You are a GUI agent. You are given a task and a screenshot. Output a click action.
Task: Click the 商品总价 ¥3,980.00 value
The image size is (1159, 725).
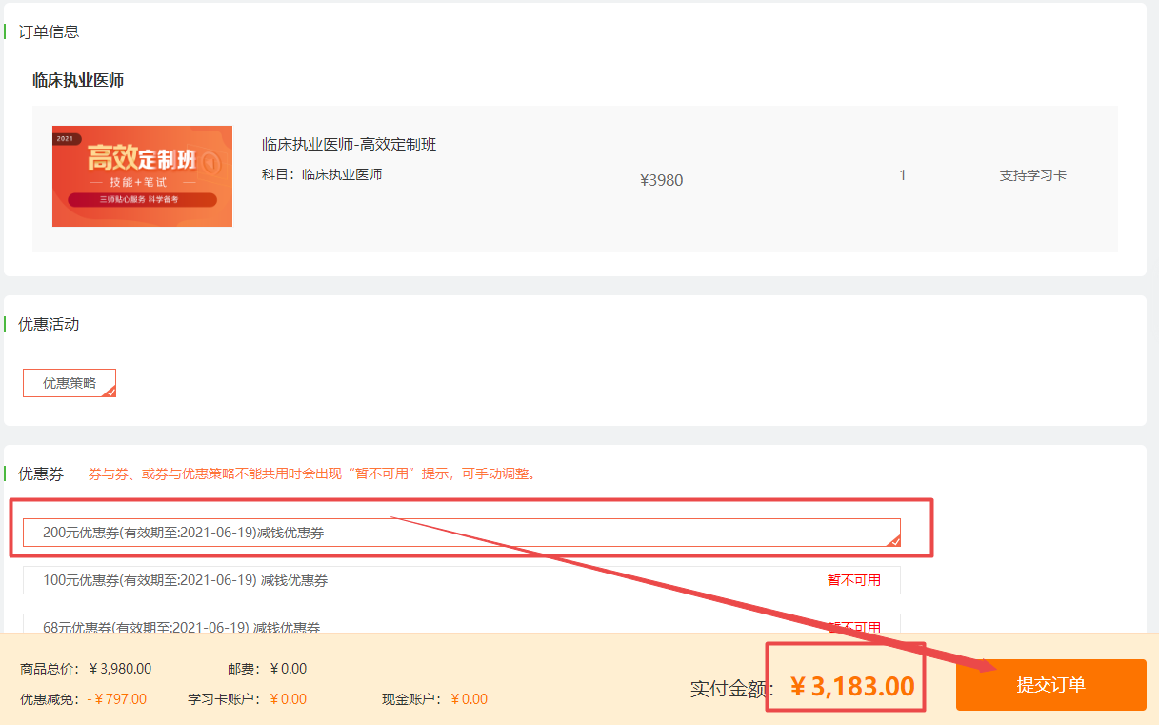tap(120, 669)
